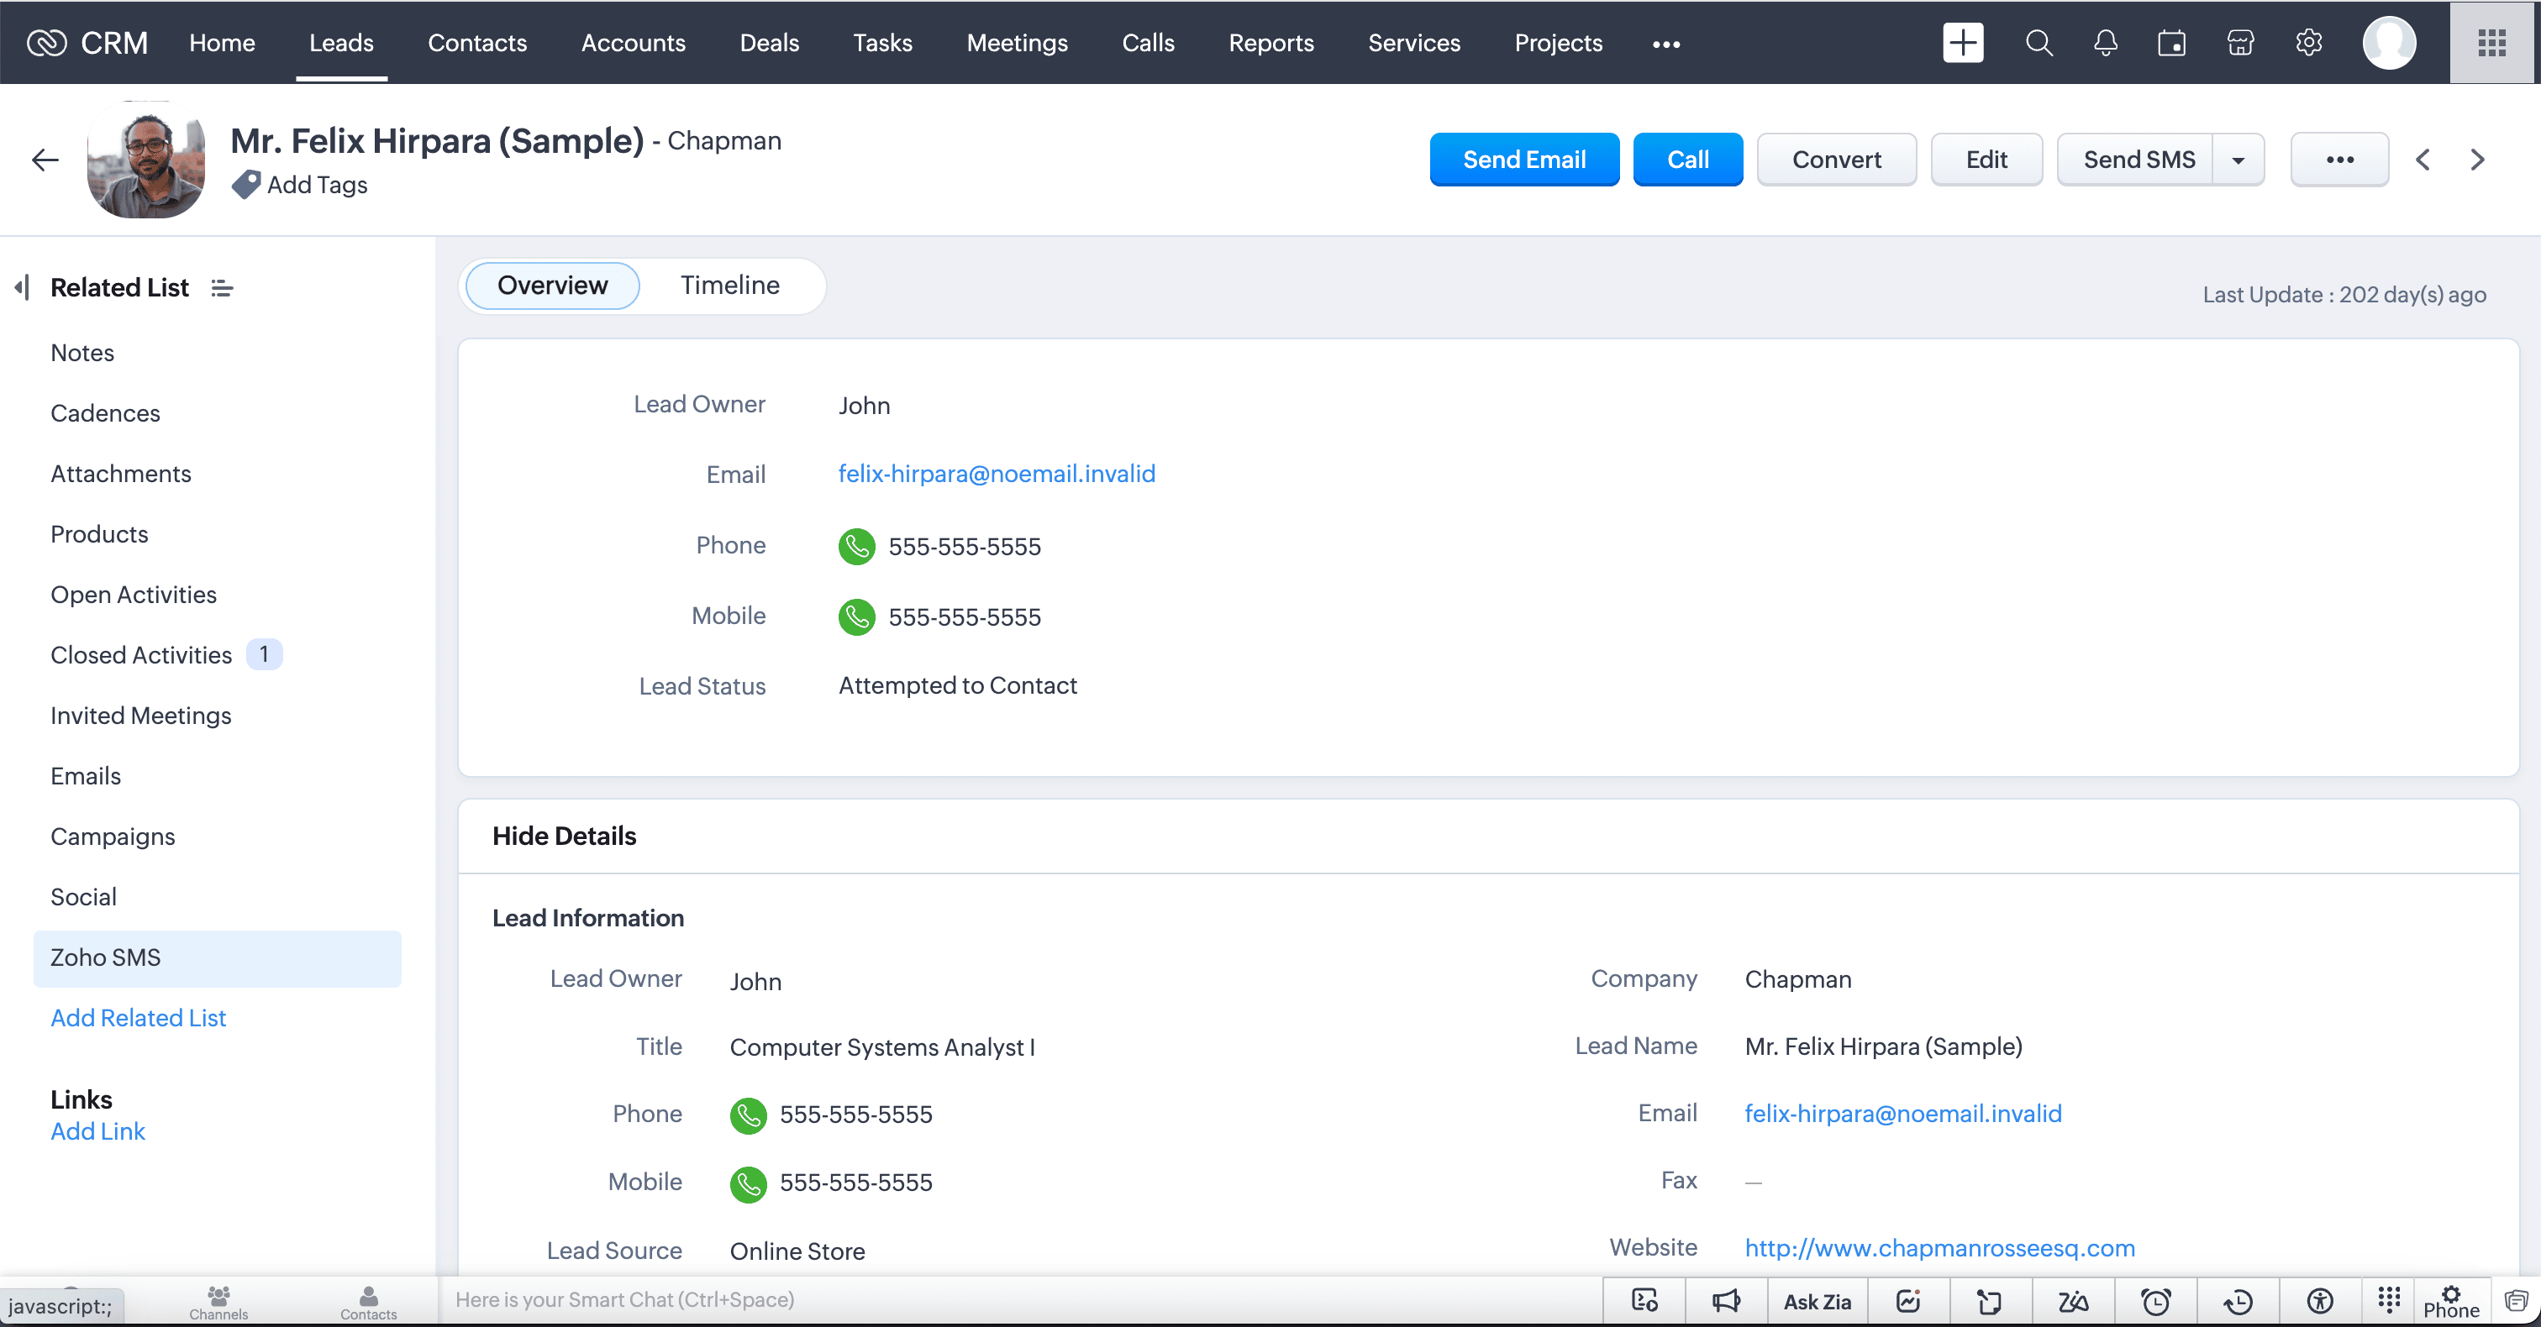Viewport: 2541px width, 1327px height.
Task: Toggle Hide Details section
Action: pyautogui.click(x=564, y=836)
